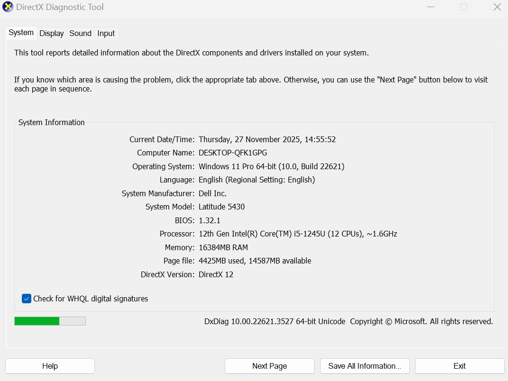Click the 16384MB RAM memory value

pos(223,247)
